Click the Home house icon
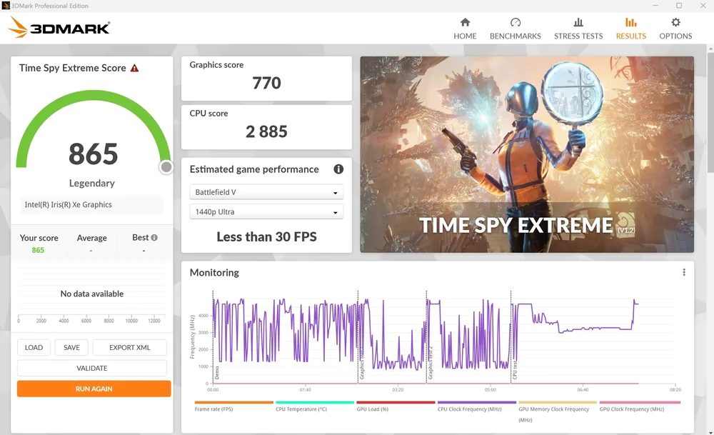 click(465, 22)
